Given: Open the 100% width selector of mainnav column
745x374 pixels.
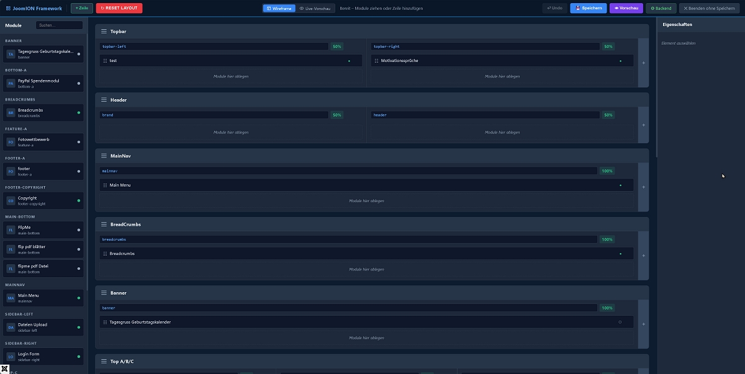Looking at the screenshot, I should tap(607, 171).
